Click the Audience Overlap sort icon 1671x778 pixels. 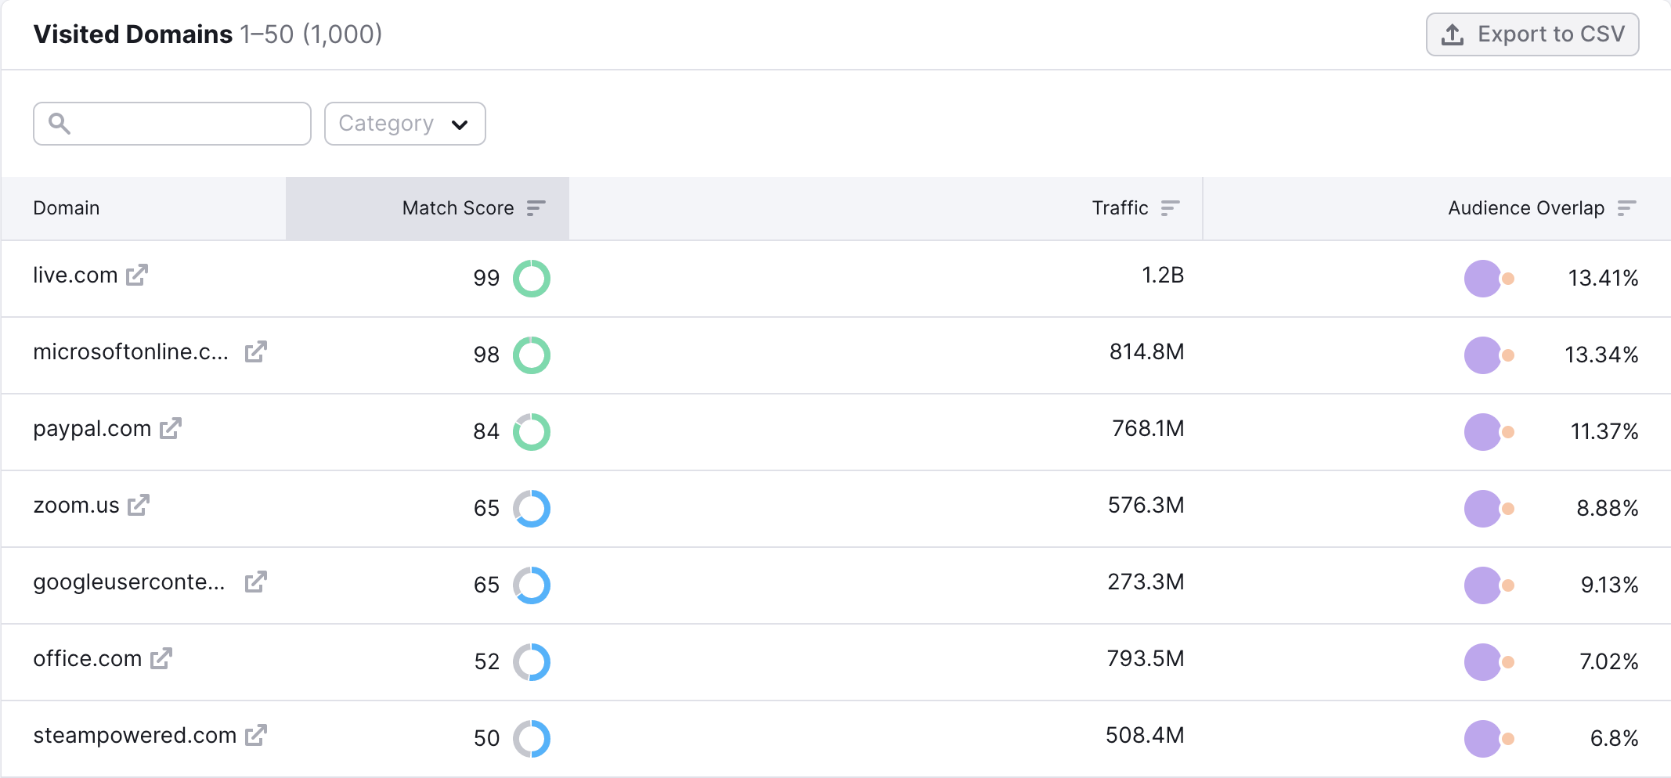[x=1627, y=208]
